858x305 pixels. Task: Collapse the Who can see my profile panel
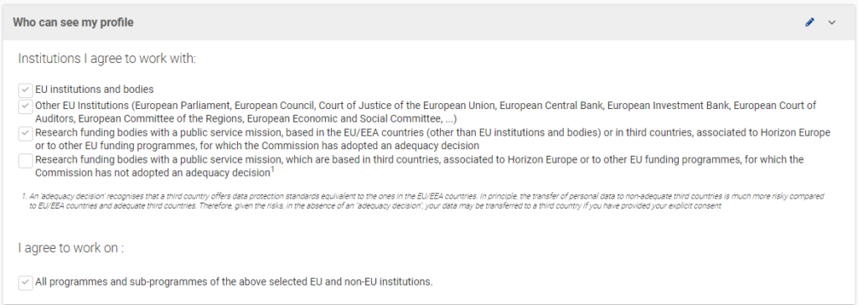tap(832, 23)
